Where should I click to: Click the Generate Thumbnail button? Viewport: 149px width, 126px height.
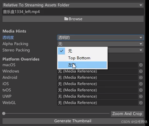(x=73, y=121)
